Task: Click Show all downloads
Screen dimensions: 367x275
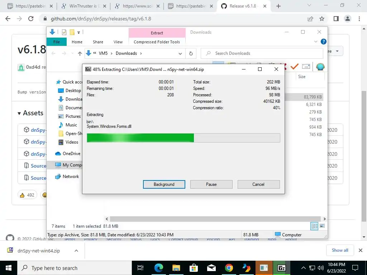Action: click(x=340, y=250)
